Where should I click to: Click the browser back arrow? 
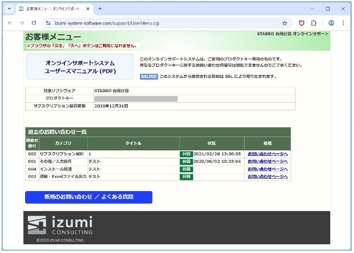pyautogui.click(x=10, y=23)
